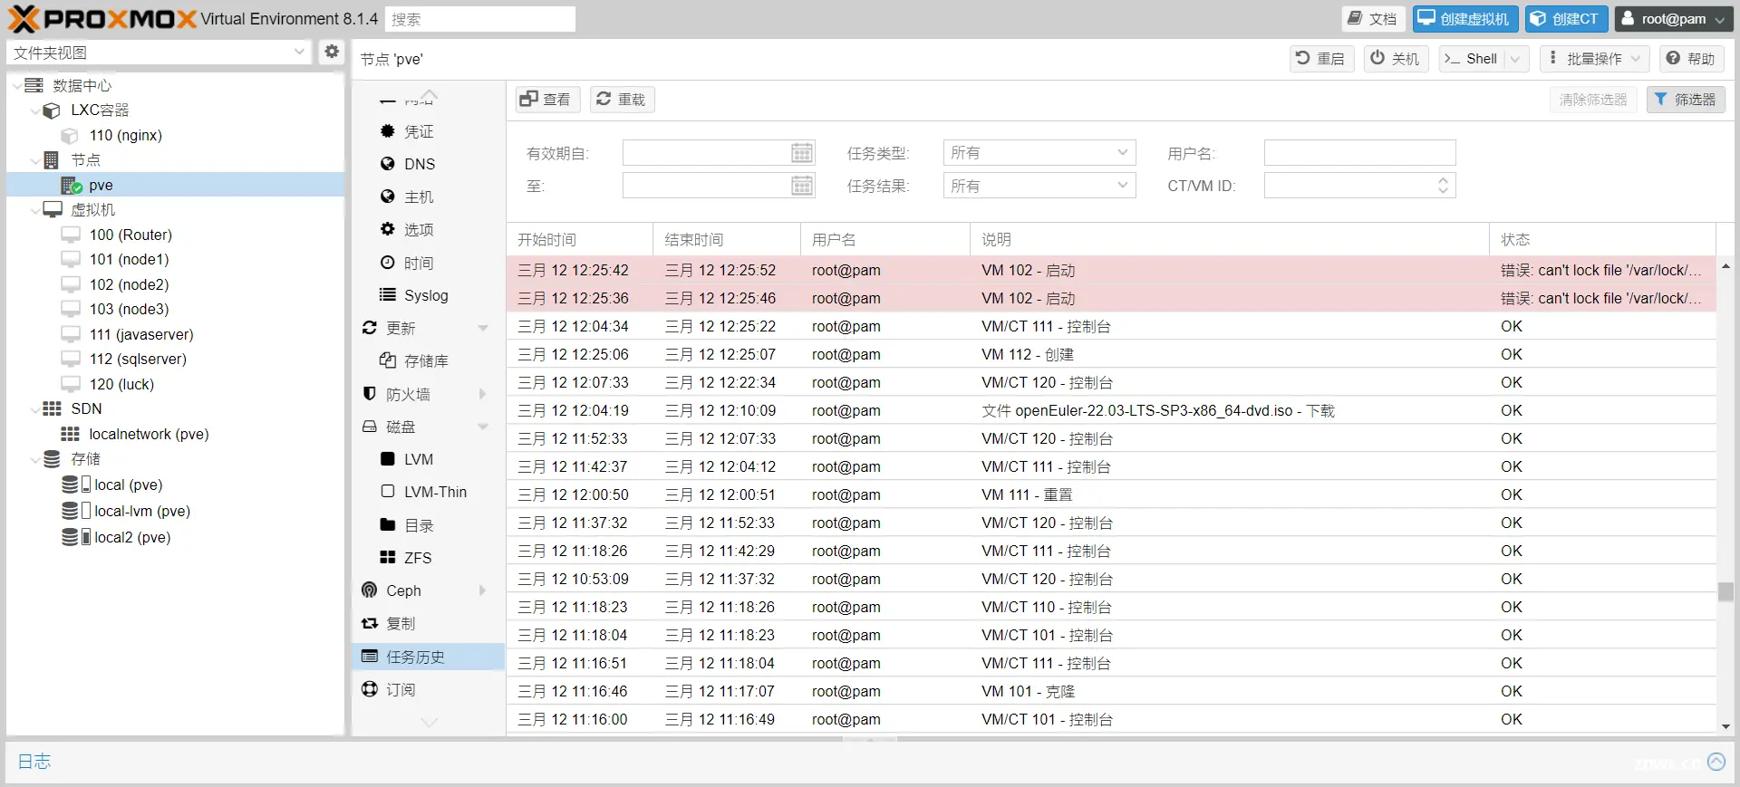Click the 复制 replication icon
Image resolution: width=1740 pixels, height=787 pixels.
click(x=370, y=623)
